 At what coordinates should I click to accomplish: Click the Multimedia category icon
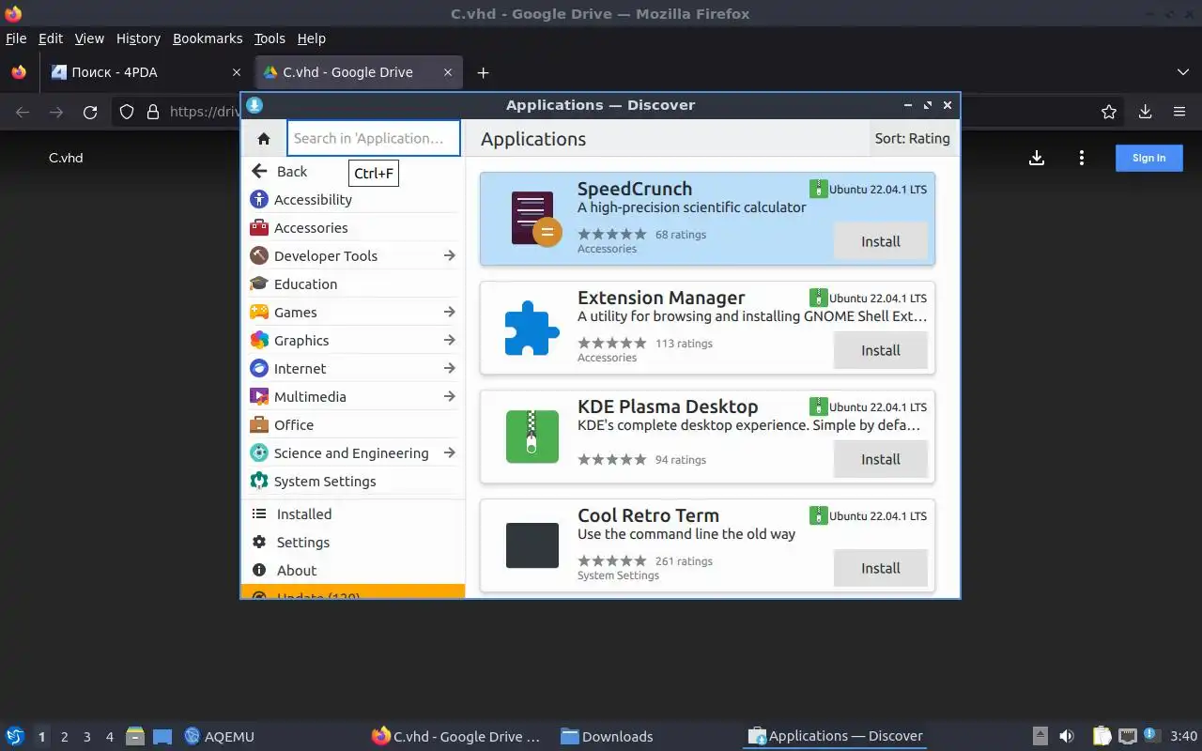259,396
